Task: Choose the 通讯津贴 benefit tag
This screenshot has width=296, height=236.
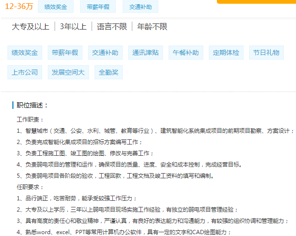Action: tap(145, 53)
